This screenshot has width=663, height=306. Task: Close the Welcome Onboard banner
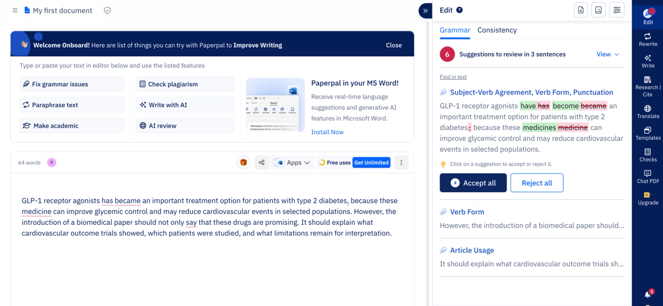(394, 45)
